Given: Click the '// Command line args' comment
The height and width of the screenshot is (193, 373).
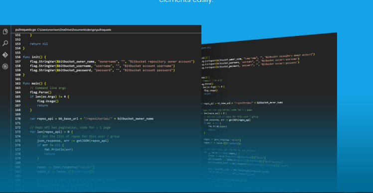Looking at the screenshot, I should pos(48,88).
